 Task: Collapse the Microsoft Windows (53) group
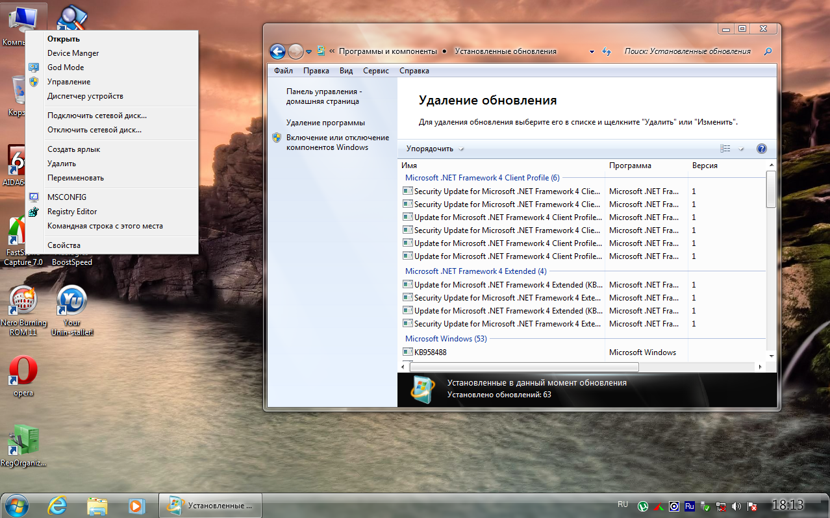[446, 339]
